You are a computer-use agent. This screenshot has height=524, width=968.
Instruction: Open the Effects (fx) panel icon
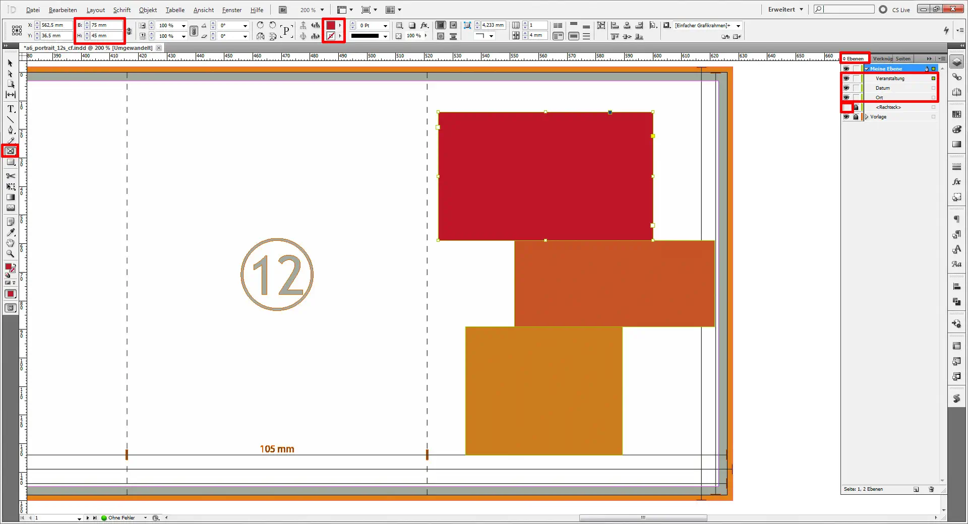point(956,182)
